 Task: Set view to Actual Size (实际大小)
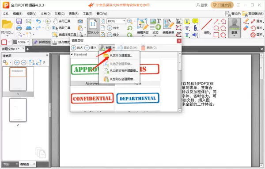click(x=93, y=27)
